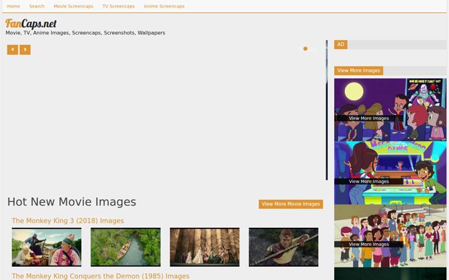Open TV Screencaps in navigation

point(118,6)
